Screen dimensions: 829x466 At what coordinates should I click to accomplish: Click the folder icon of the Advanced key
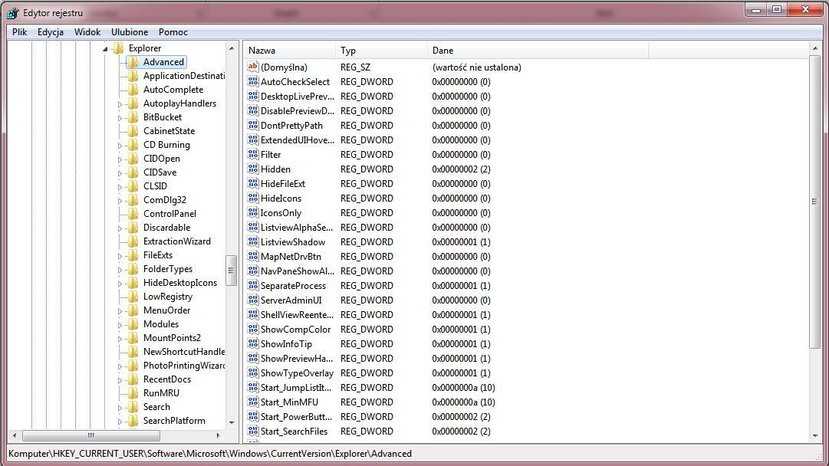tap(133, 62)
